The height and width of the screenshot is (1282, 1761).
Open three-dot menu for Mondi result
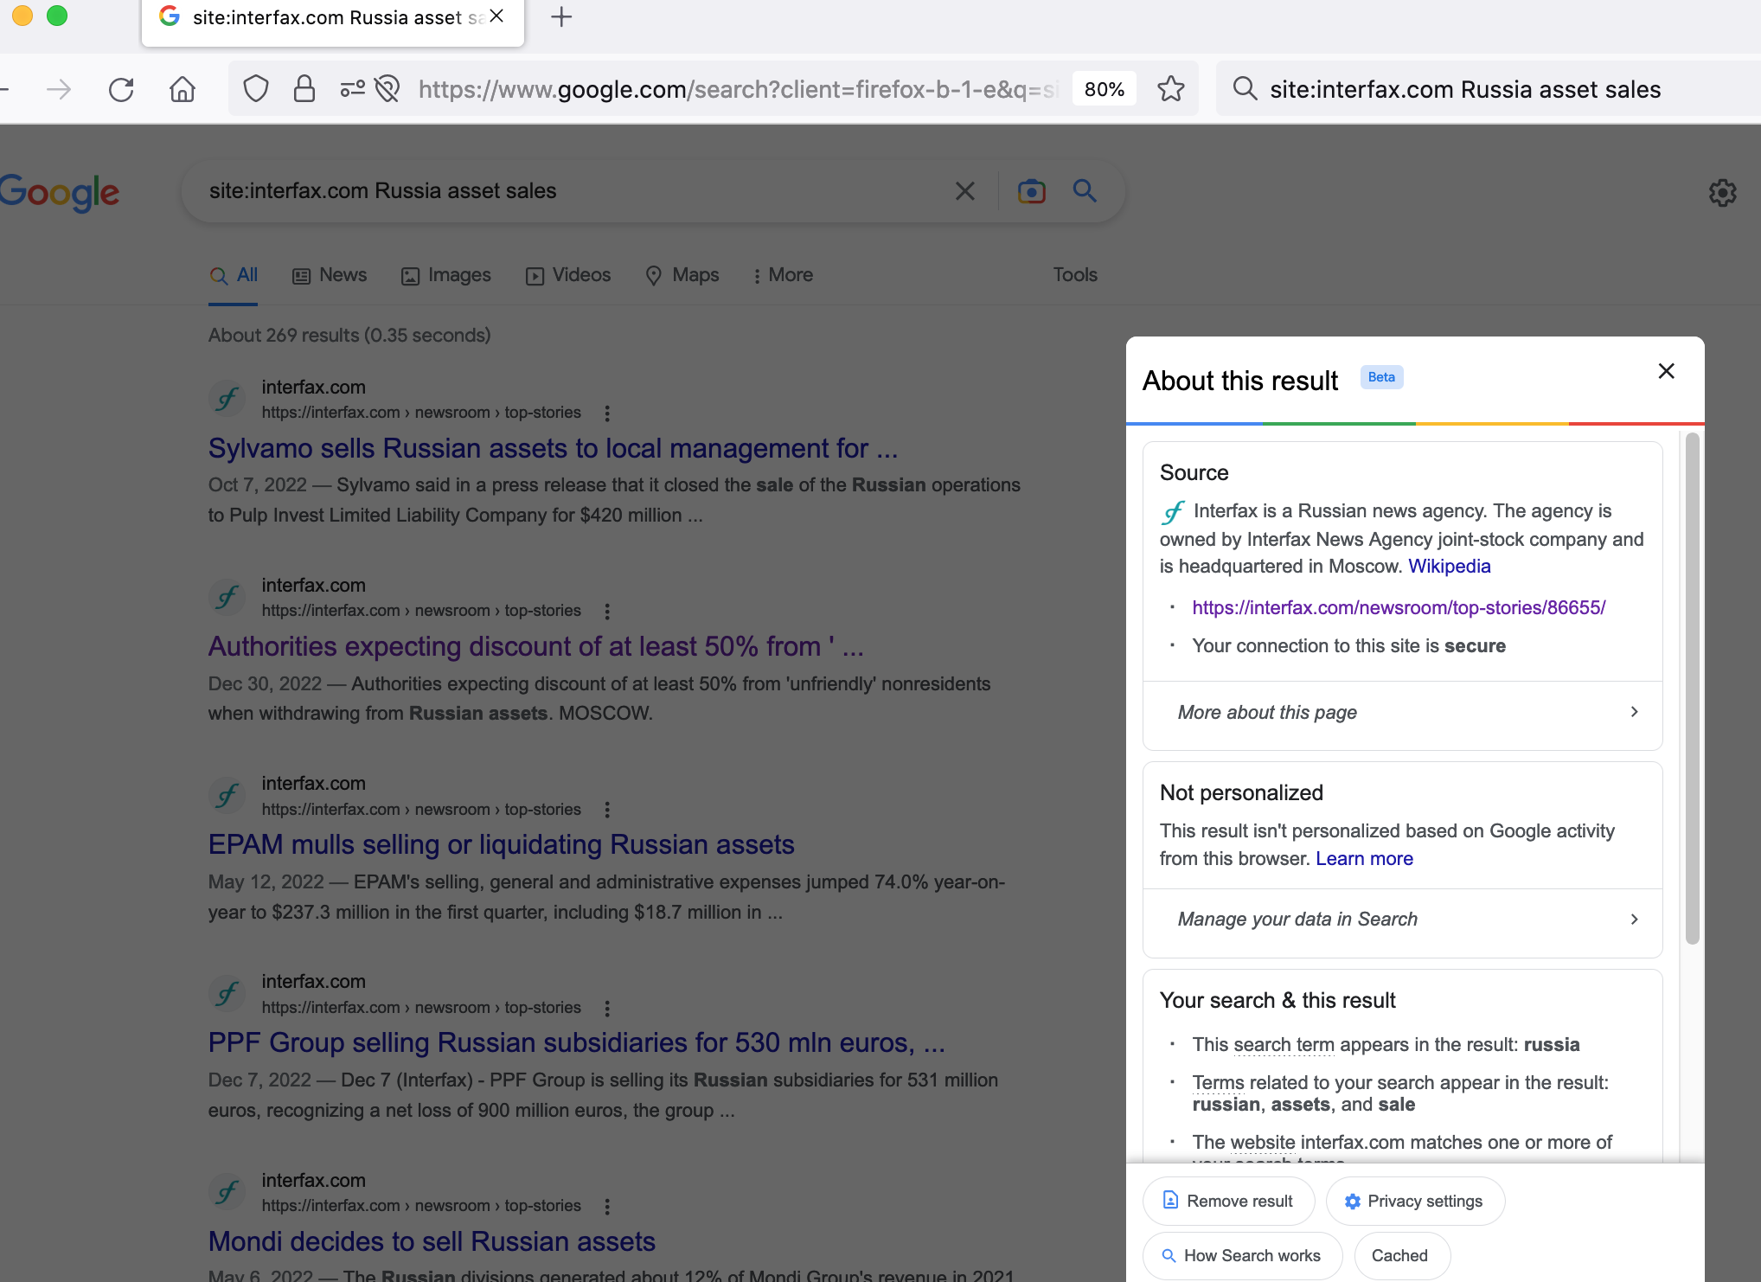pyautogui.click(x=607, y=1207)
